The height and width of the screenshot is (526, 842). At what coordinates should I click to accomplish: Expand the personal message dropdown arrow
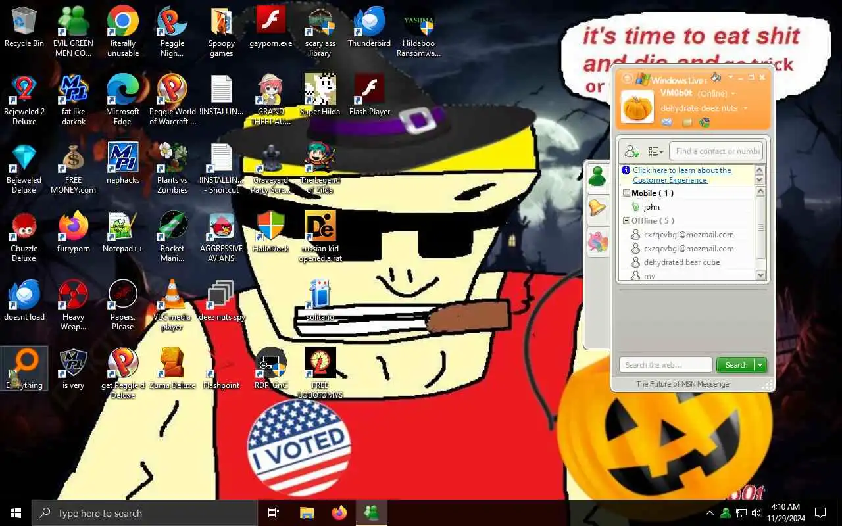(745, 108)
